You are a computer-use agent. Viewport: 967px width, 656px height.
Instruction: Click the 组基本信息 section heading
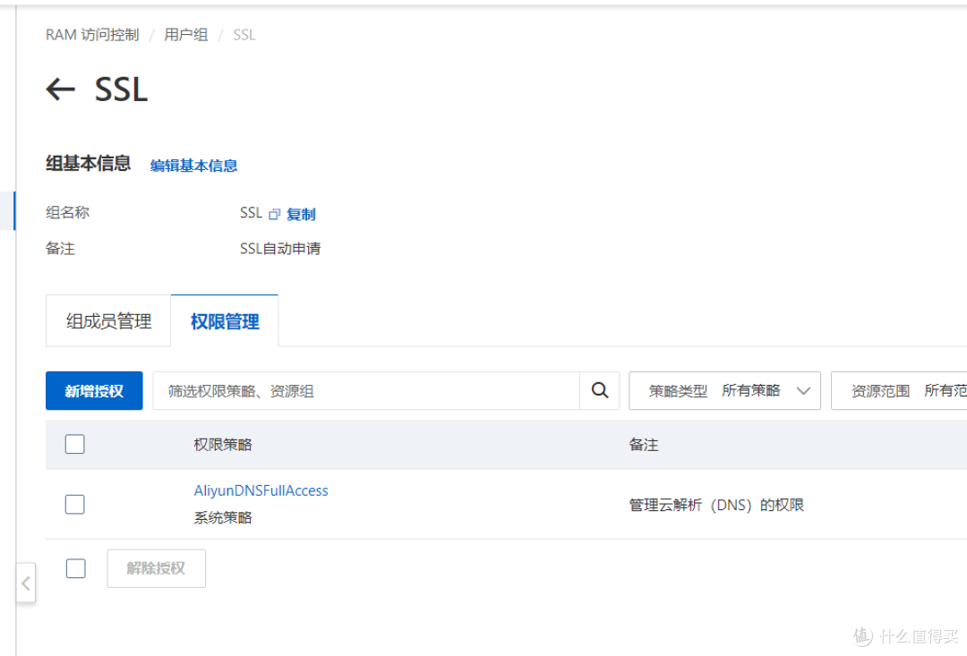(88, 164)
